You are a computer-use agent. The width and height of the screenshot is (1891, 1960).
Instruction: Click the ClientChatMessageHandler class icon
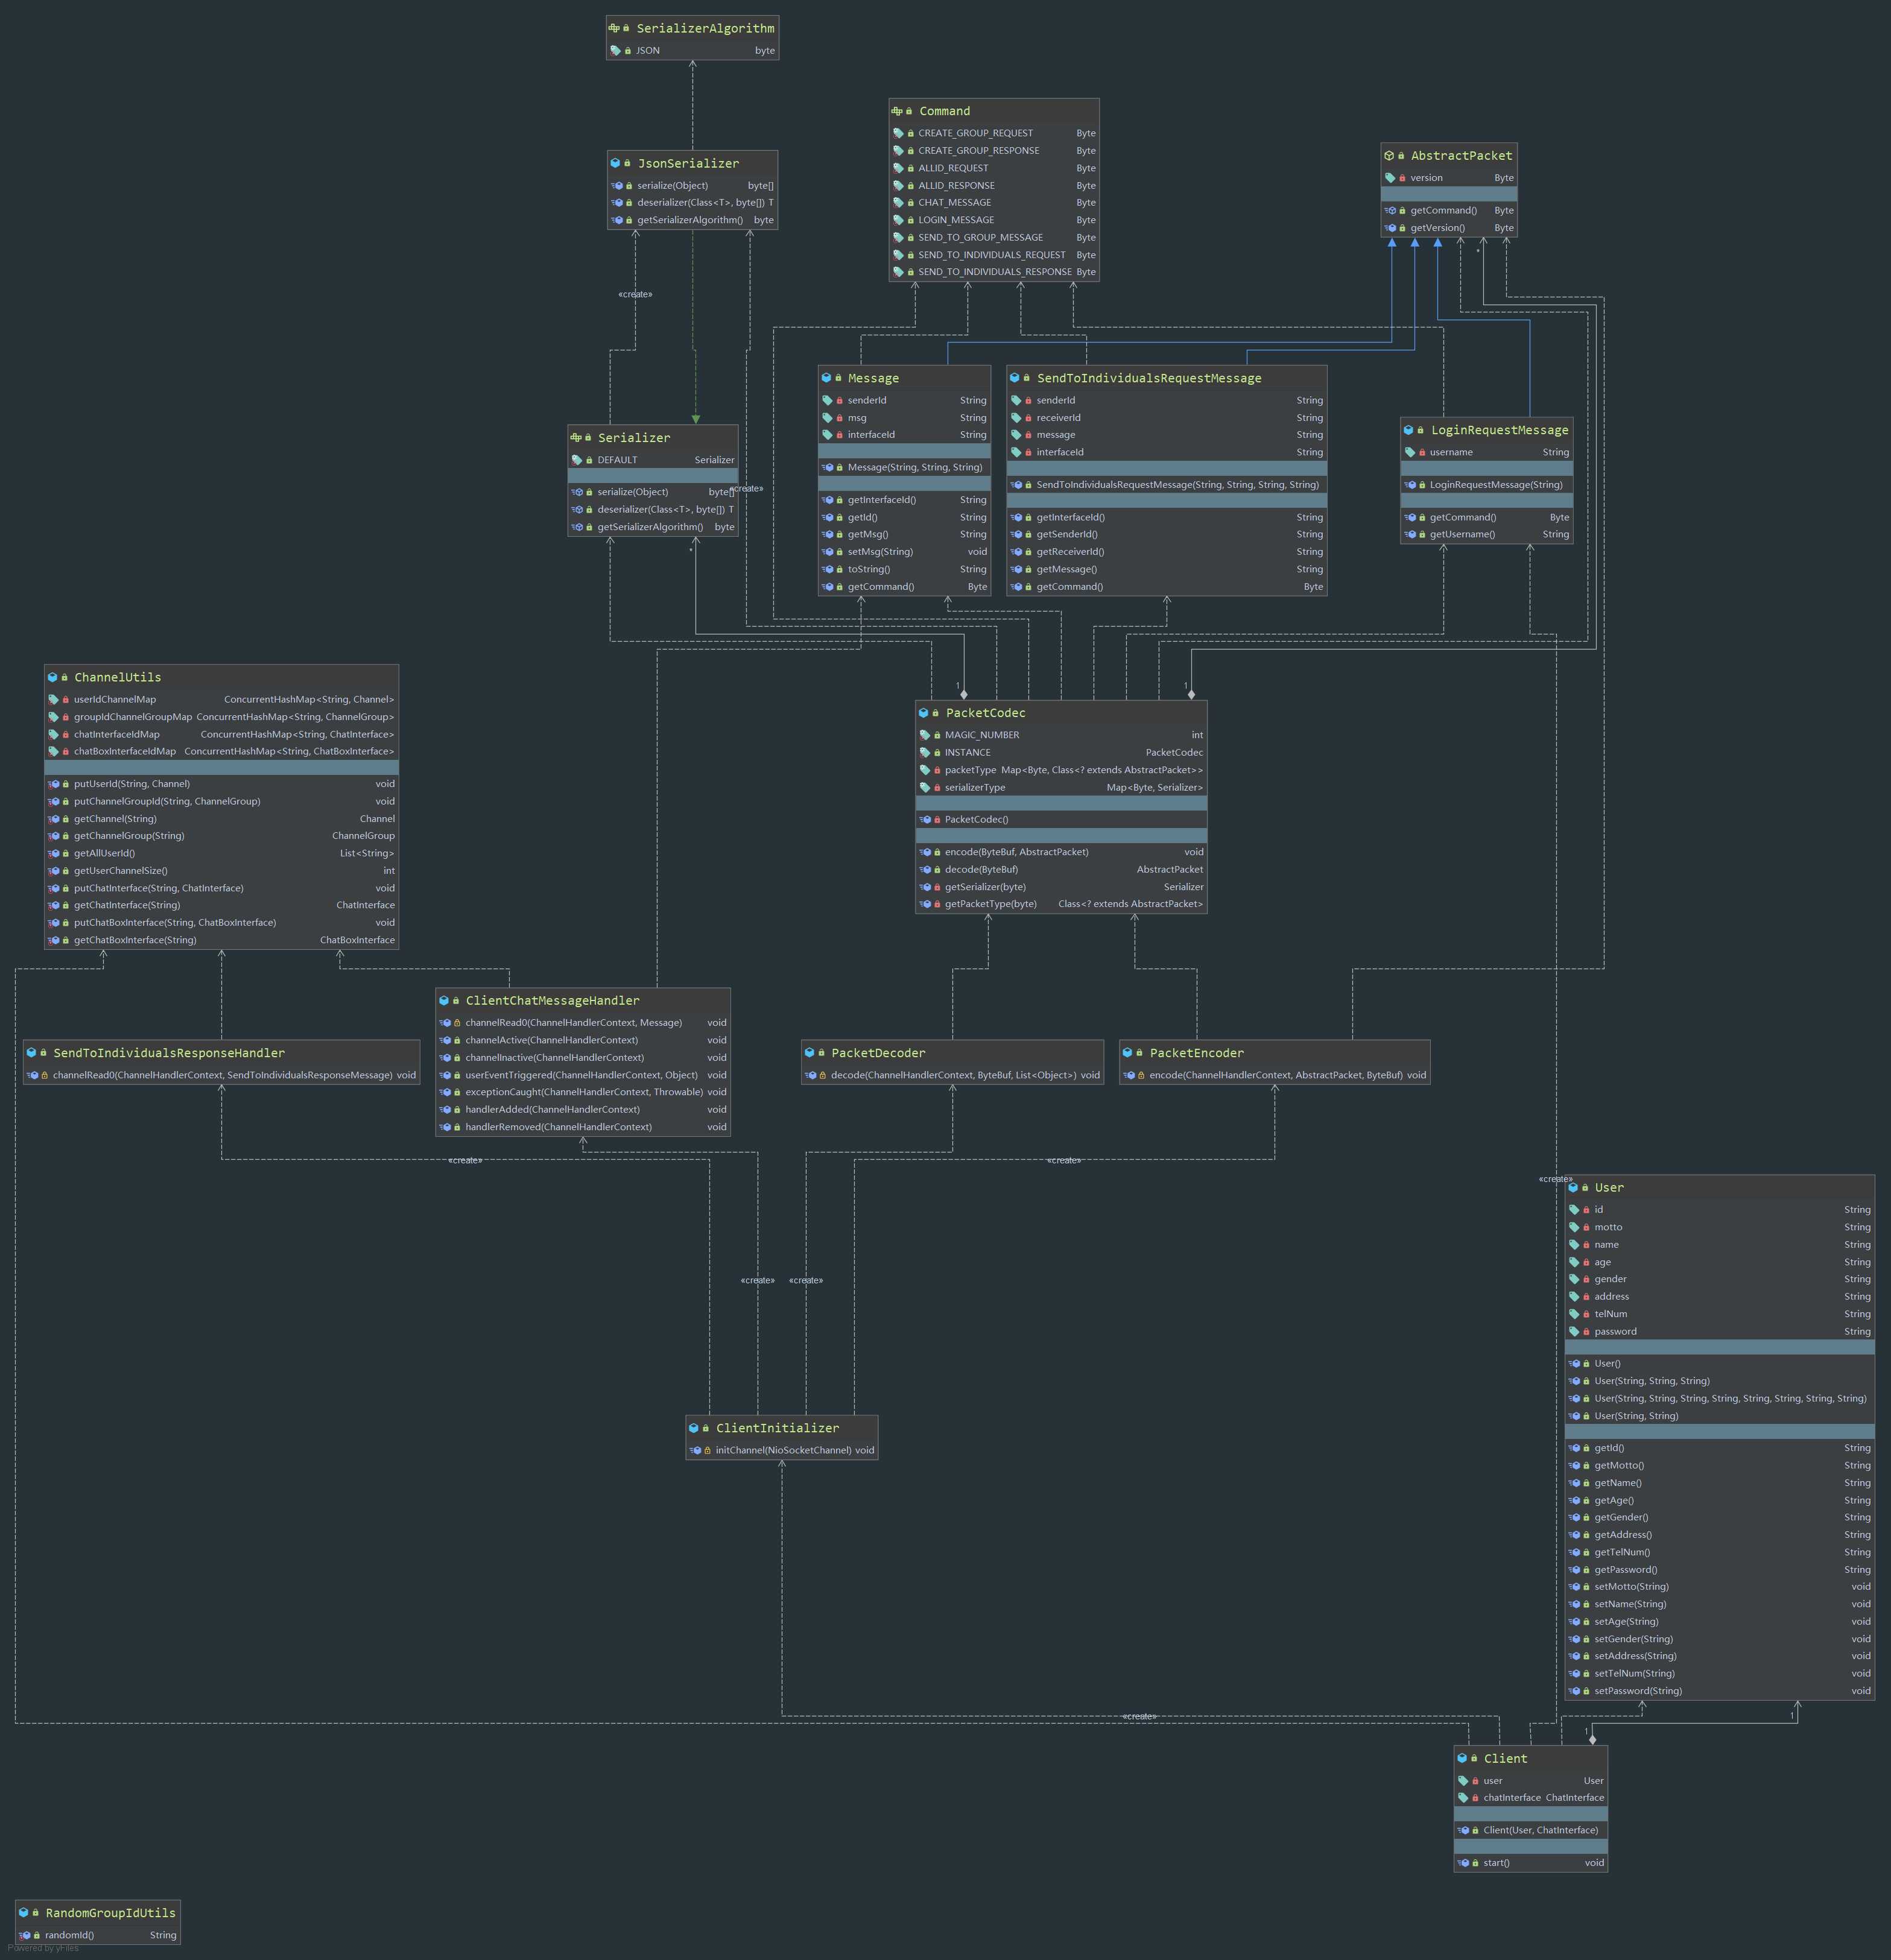tap(443, 1000)
